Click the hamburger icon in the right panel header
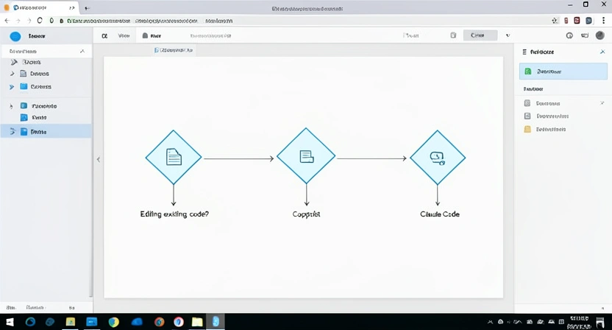This screenshot has height=330, width=612. pyautogui.click(x=524, y=52)
